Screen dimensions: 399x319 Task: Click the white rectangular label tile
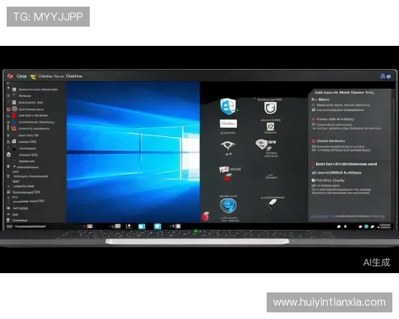228,124
